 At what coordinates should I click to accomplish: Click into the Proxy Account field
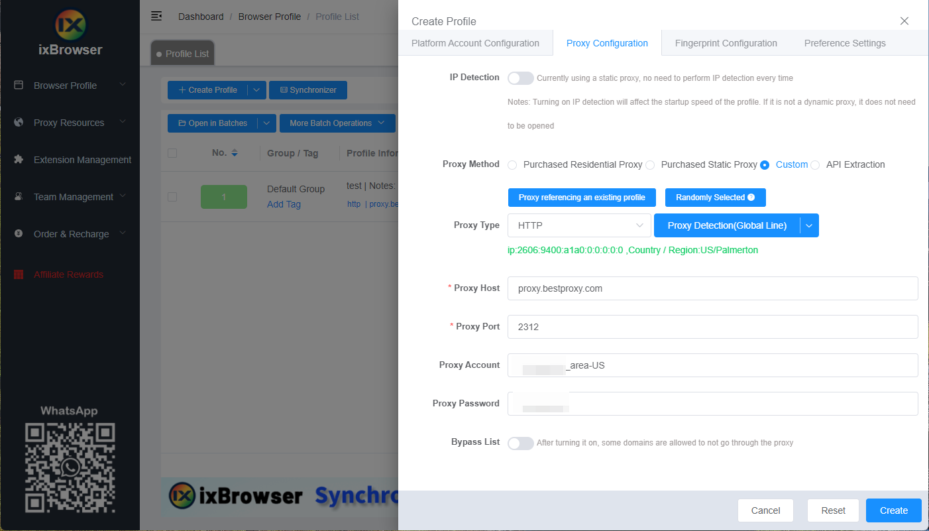[x=712, y=365]
